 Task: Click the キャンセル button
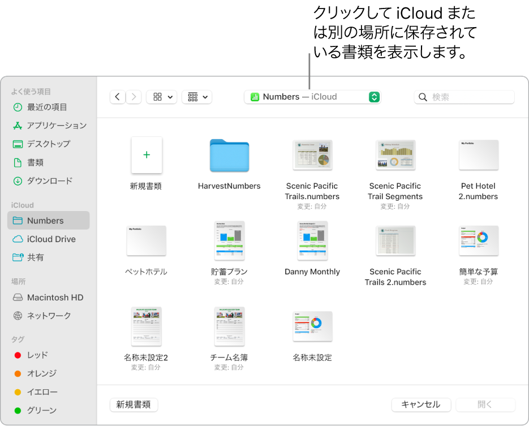coord(421,405)
